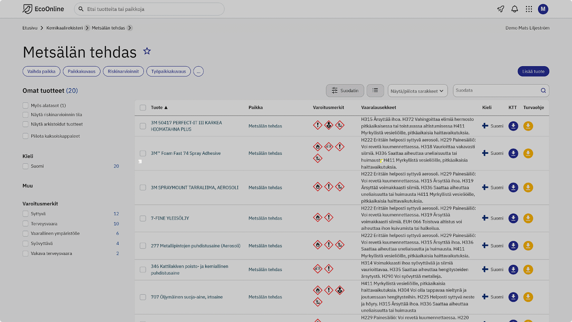The width and height of the screenshot is (572, 322).
Task: Download KTT for 3M 50417 PERFECT-IT III
Action: [x=513, y=126]
